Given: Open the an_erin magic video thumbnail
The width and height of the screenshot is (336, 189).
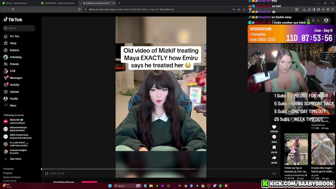Looking at the screenshot, I should [x=323, y=149].
